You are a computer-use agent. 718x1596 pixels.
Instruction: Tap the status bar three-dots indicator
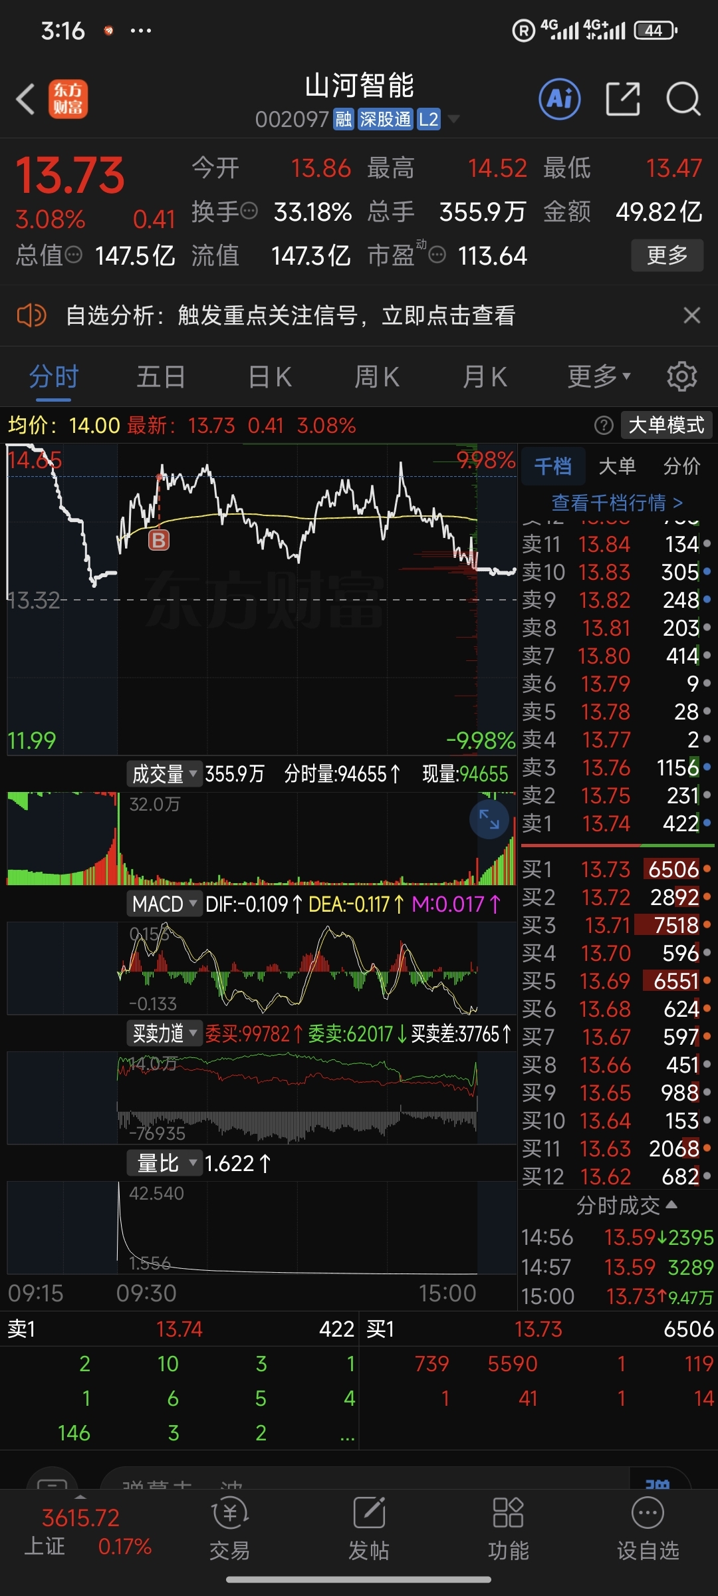(141, 31)
